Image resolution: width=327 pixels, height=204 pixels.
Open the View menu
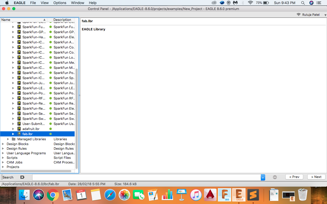point(45,3)
